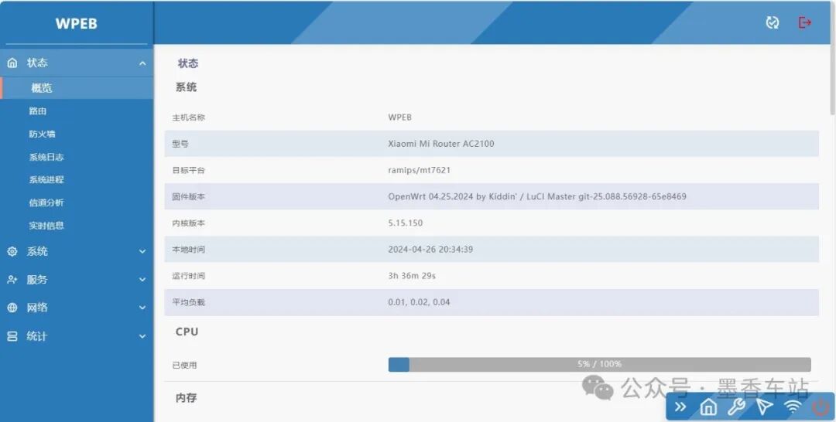Click the 网络 menu label

pyautogui.click(x=37, y=308)
